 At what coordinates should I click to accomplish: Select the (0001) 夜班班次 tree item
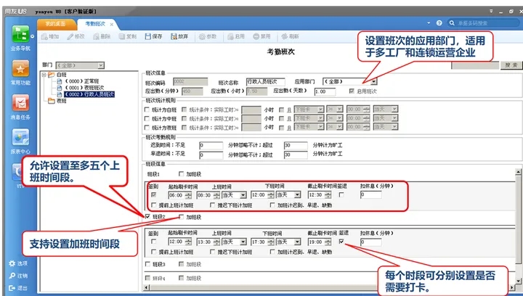[x=84, y=88]
